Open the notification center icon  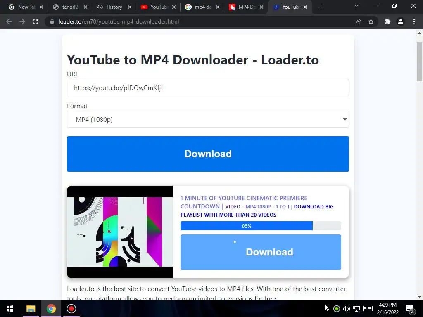(410, 309)
